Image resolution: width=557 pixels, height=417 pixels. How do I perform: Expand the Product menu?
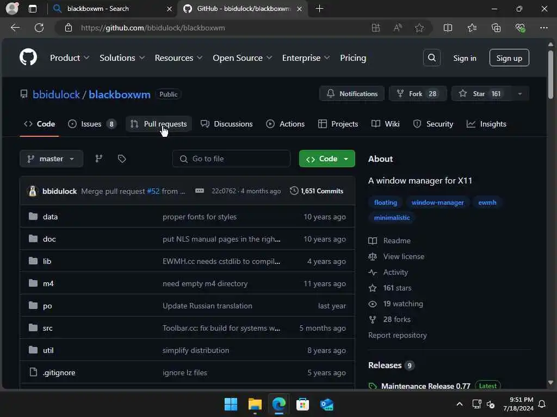(69, 58)
